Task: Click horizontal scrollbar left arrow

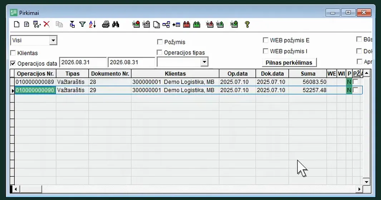Action: (15, 189)
